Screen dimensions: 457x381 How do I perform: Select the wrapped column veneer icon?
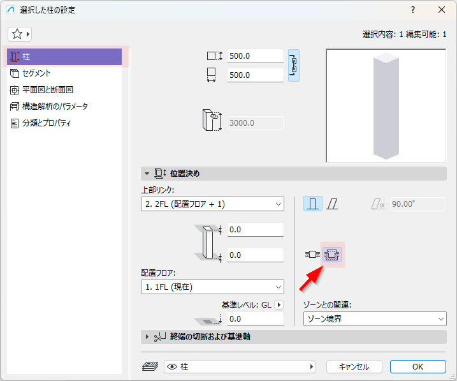332,255
